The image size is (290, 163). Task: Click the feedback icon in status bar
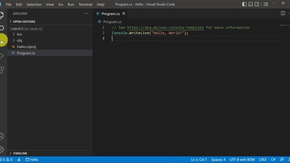pos(282,159)
